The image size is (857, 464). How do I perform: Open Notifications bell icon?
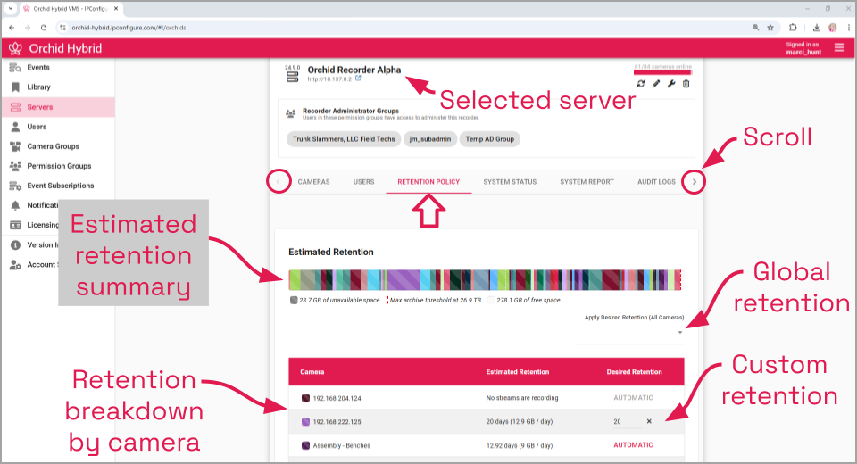click(x=15, y=205)
